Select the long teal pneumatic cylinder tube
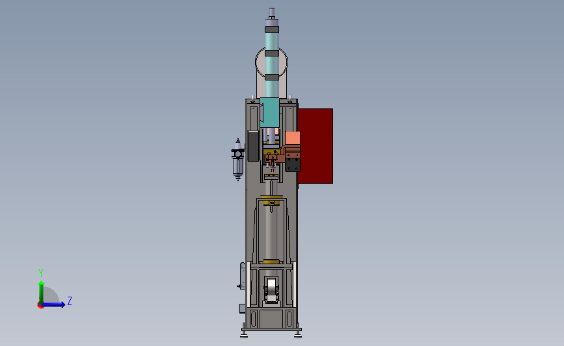 (272, 65)
